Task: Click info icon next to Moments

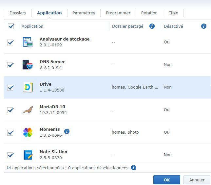Action: tap(67, 131)
